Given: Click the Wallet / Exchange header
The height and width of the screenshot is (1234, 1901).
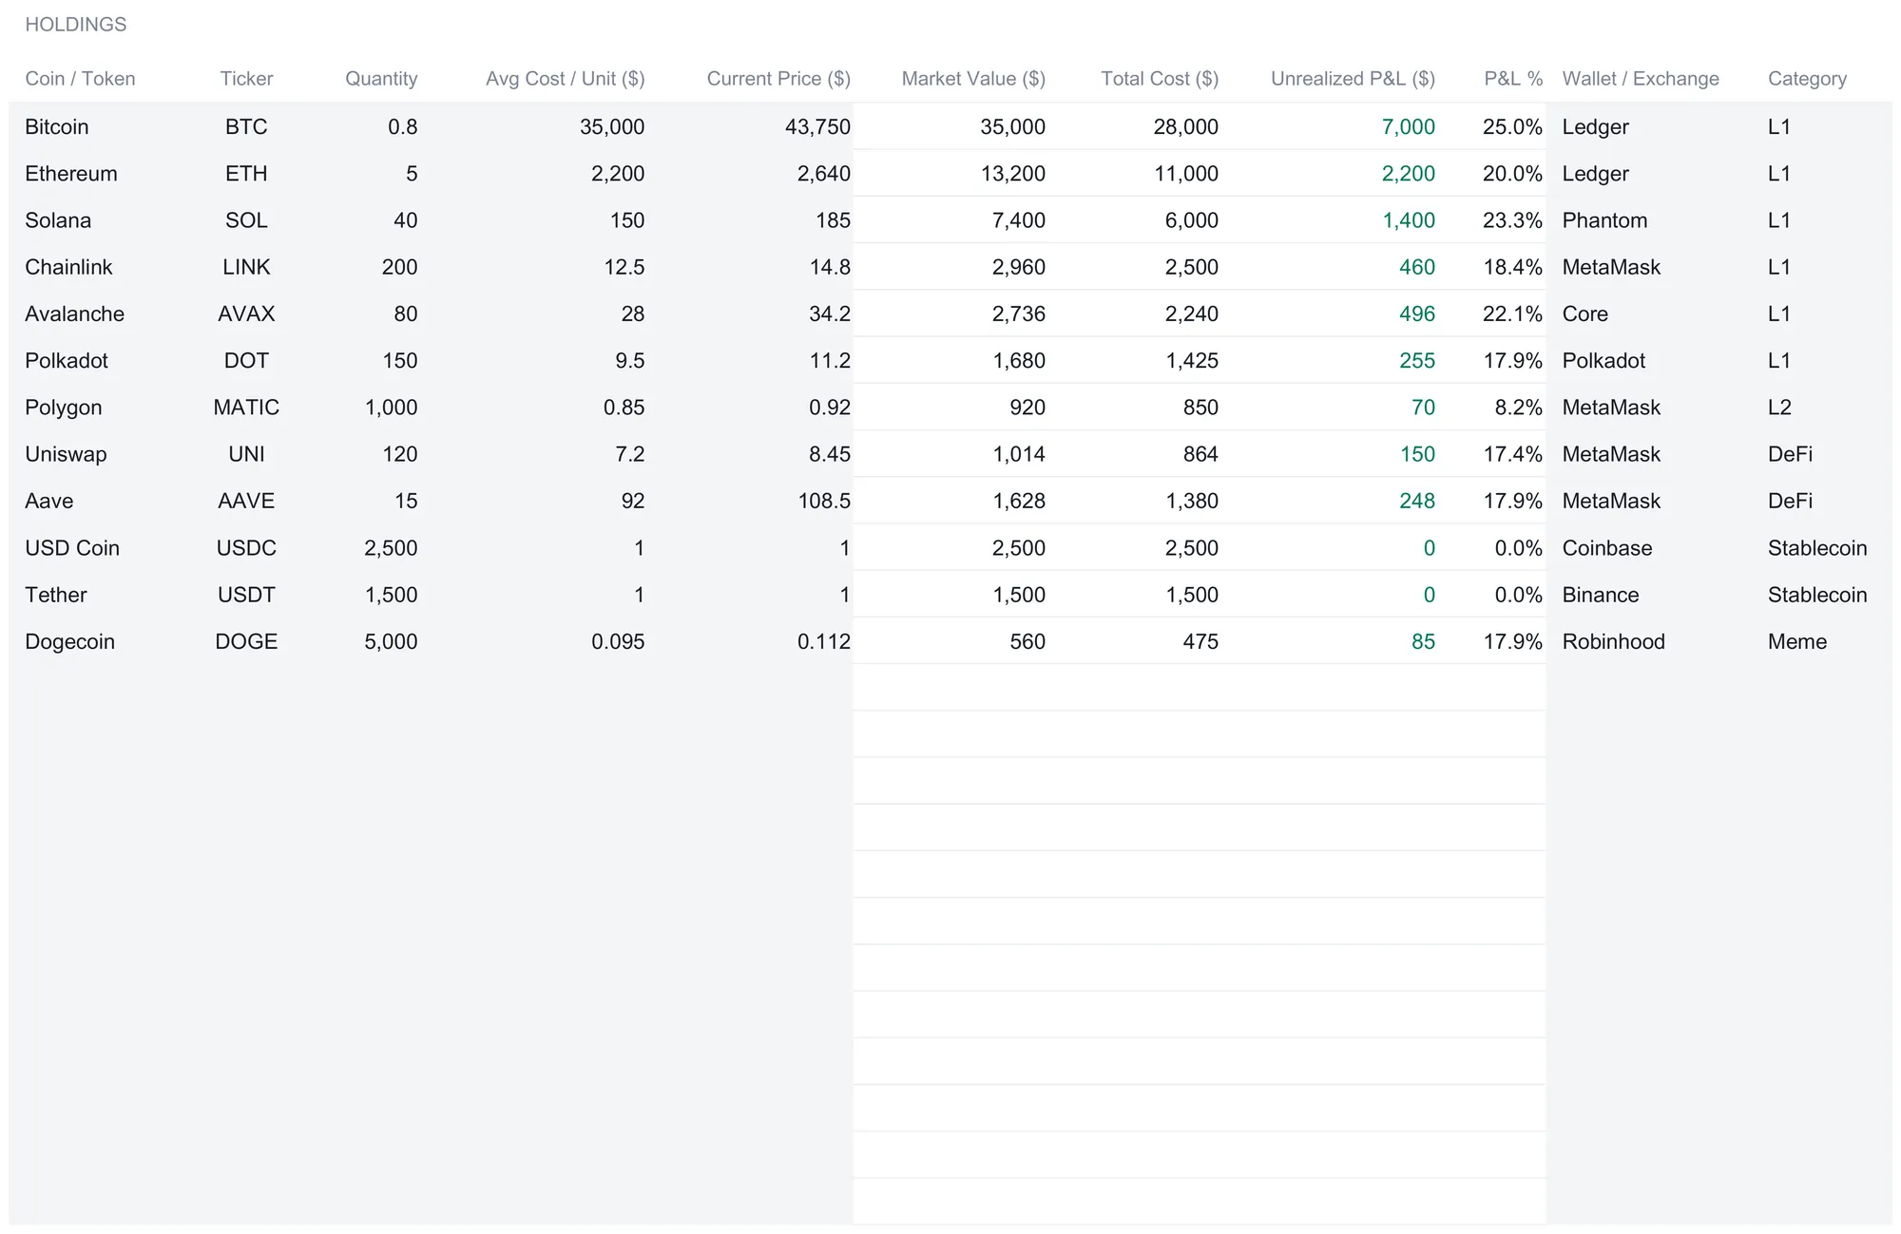Looking at the screenshot, I should 1641,79.
